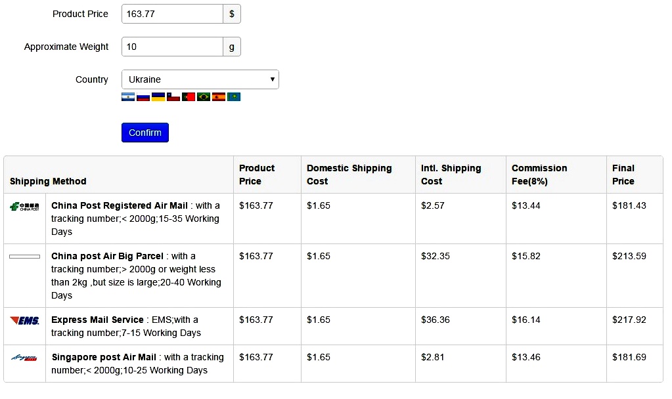Open the Country dropdown showing Ukraine
Image resolution: width=672 pixels, height=399 pixels.
[200, 79]
